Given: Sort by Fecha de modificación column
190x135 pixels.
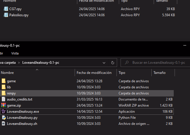Looking at the screenshot, I should [x=94, y=73].
